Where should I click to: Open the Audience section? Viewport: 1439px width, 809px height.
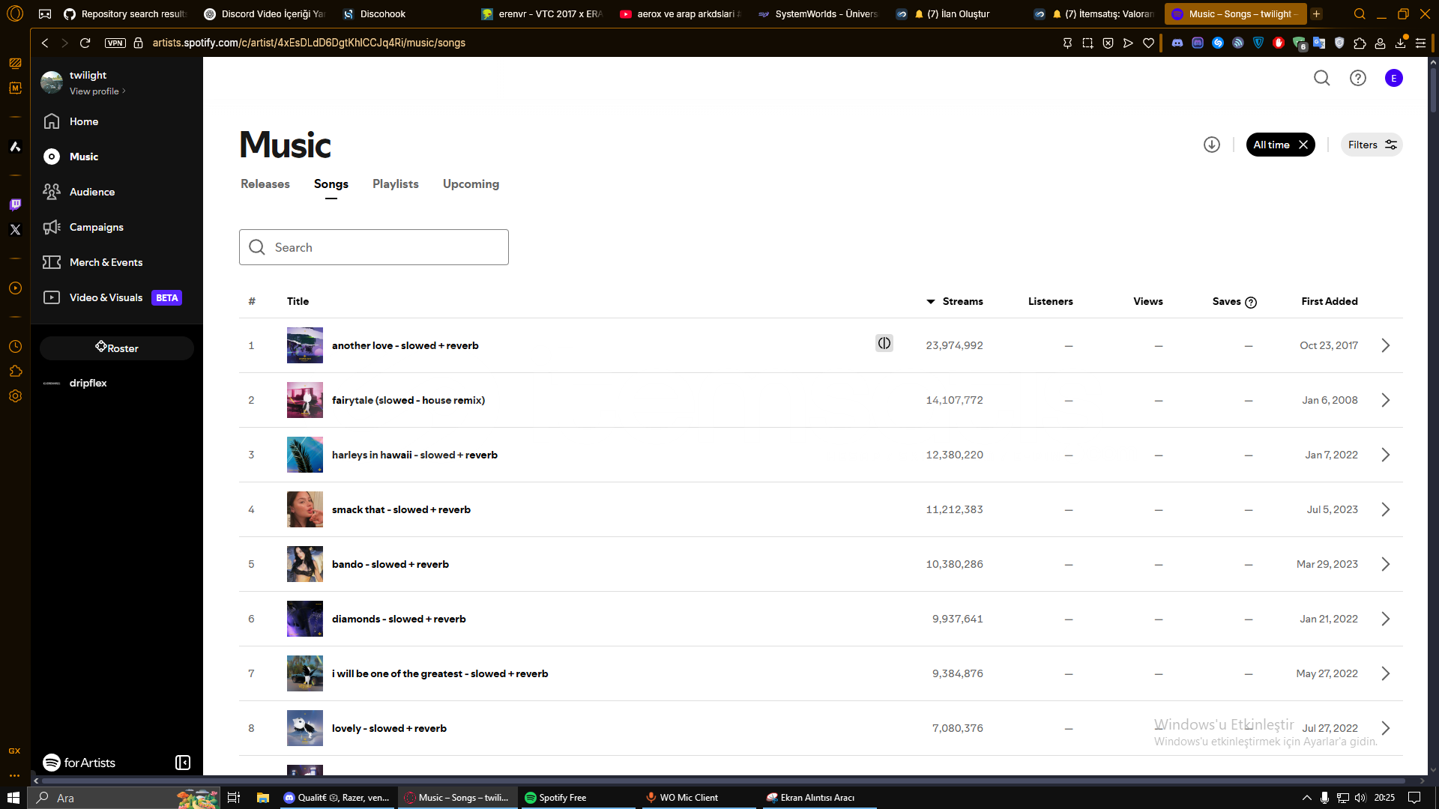tap(79, 192)
